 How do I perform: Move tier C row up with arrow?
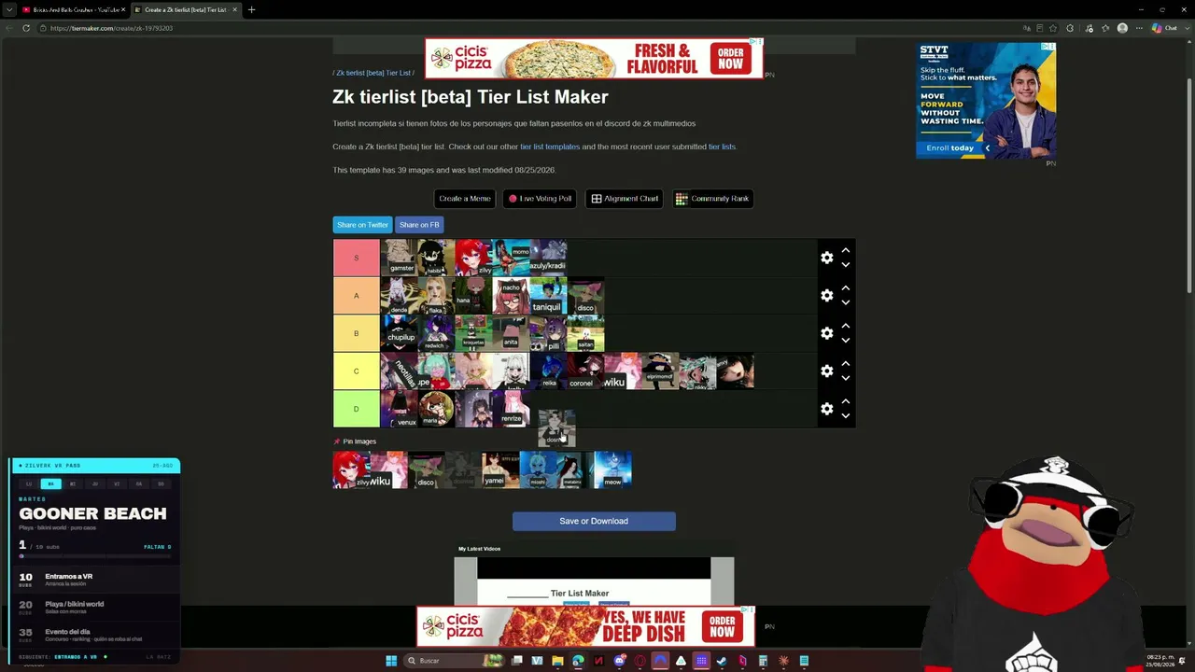pyautogui.click(x=845, y=364)
